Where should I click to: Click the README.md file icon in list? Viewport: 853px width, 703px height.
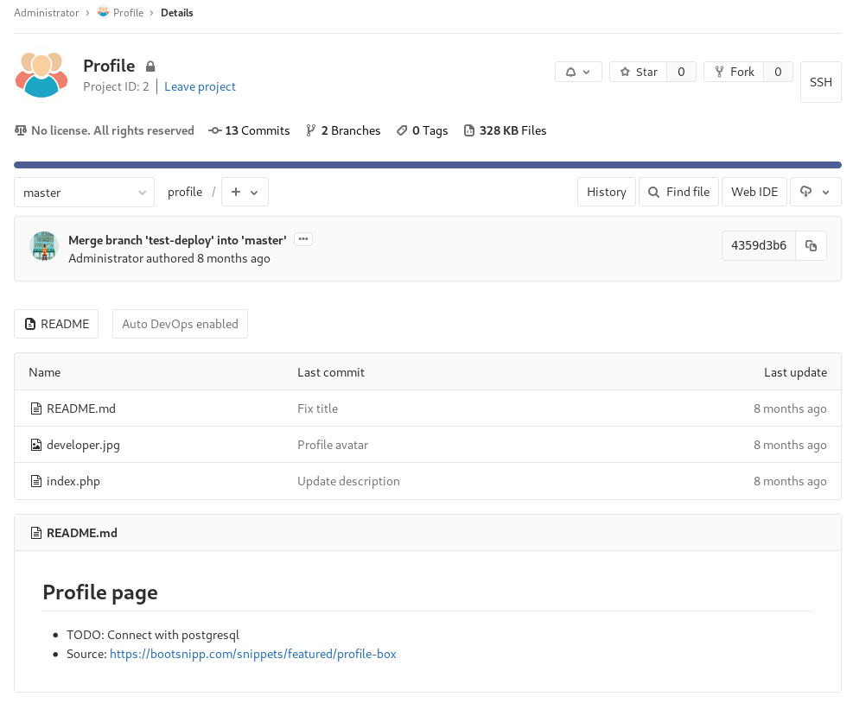[35, 408]
